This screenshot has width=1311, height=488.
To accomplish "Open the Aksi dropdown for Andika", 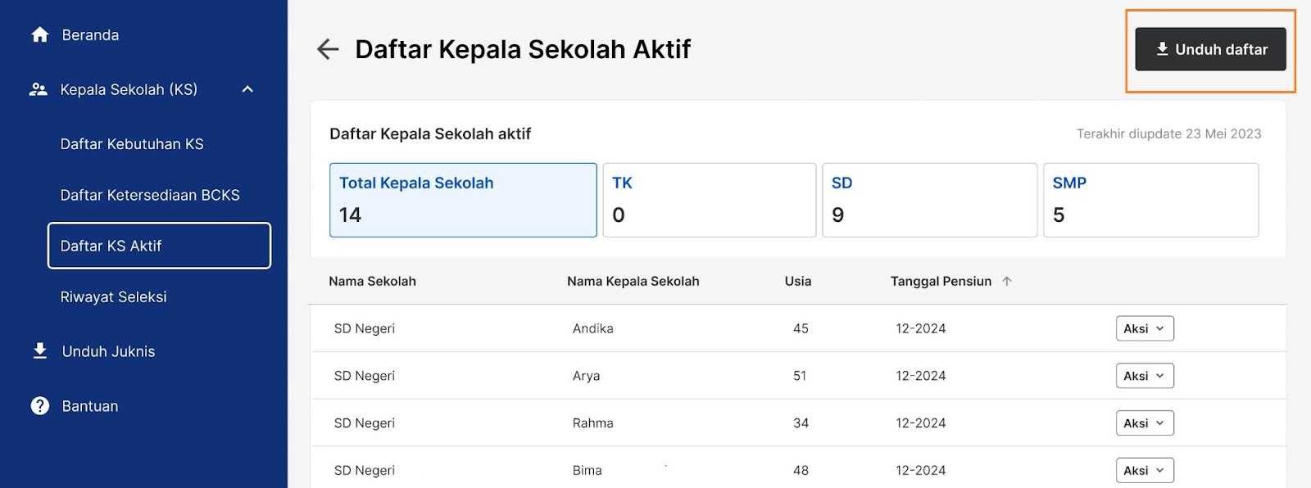I will [1145, 328].
